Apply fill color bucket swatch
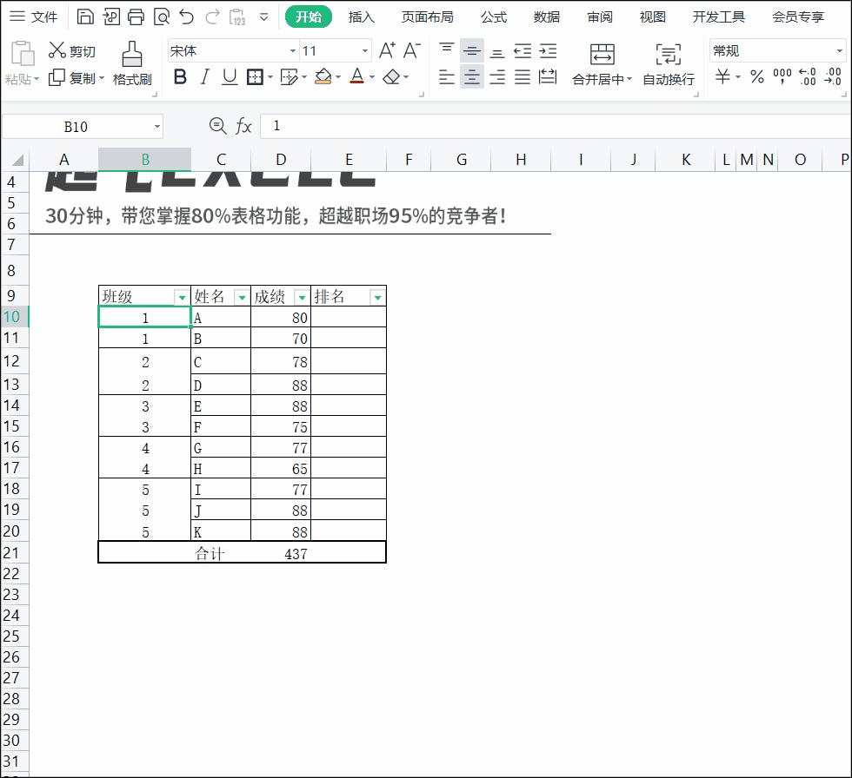The height and width of the screenshot is (778, 852). tap(323, 76)
